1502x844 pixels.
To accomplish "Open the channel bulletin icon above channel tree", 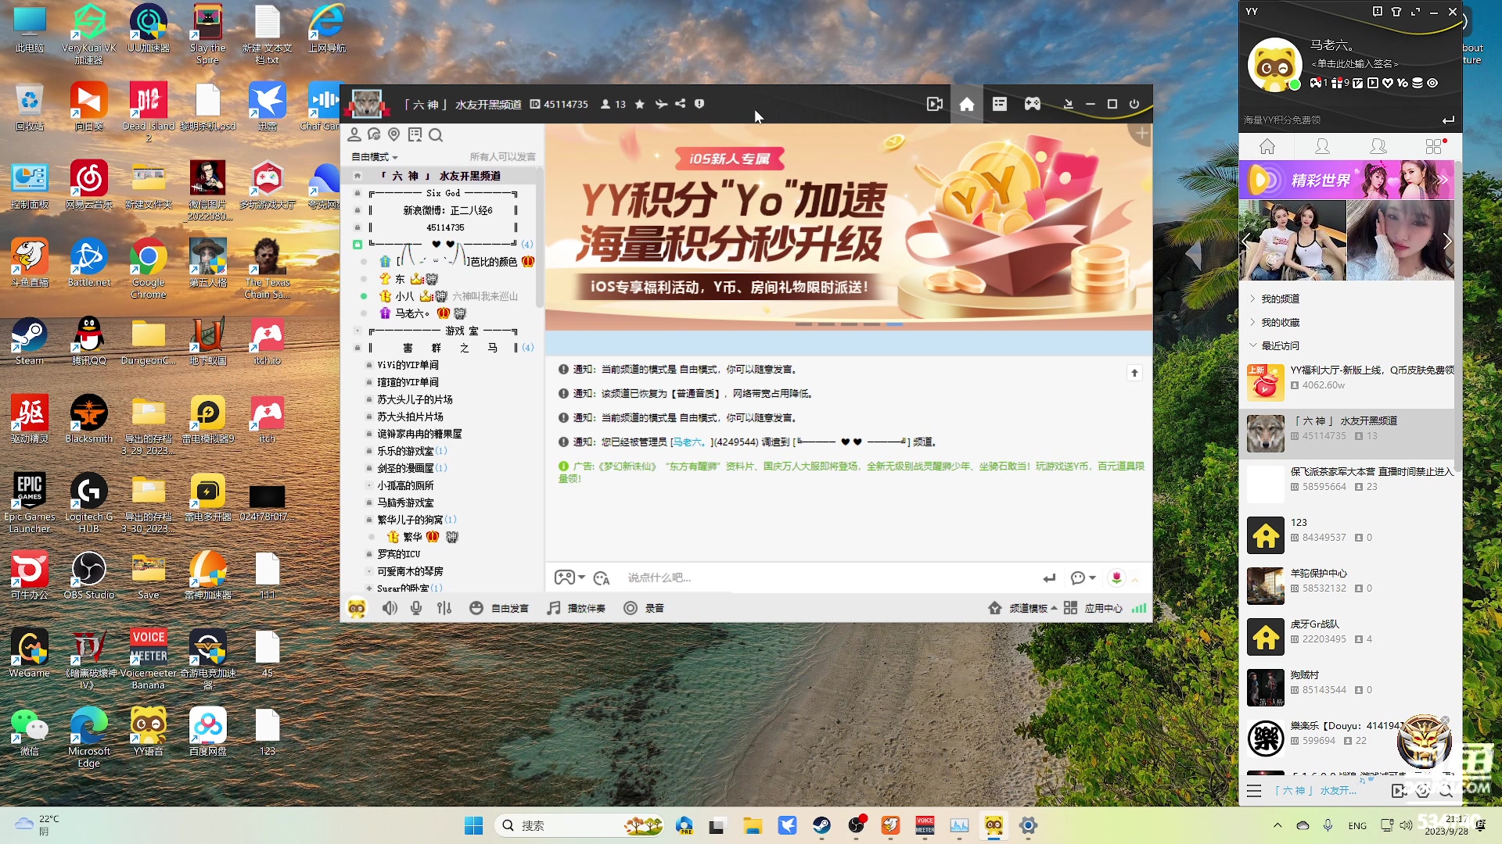I will coord(415,134).
